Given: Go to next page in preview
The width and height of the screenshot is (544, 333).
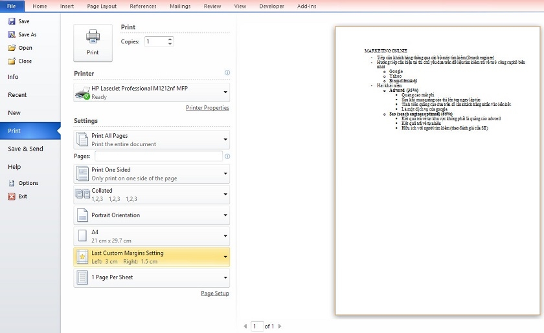Looking at the screenshot, I should pyautogui.click(x=280, y=327).
